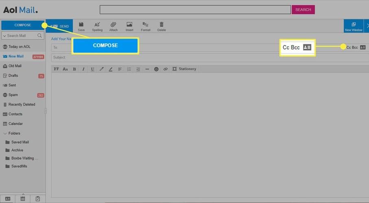Collapse the Folders section chevron

click(5, 134)
